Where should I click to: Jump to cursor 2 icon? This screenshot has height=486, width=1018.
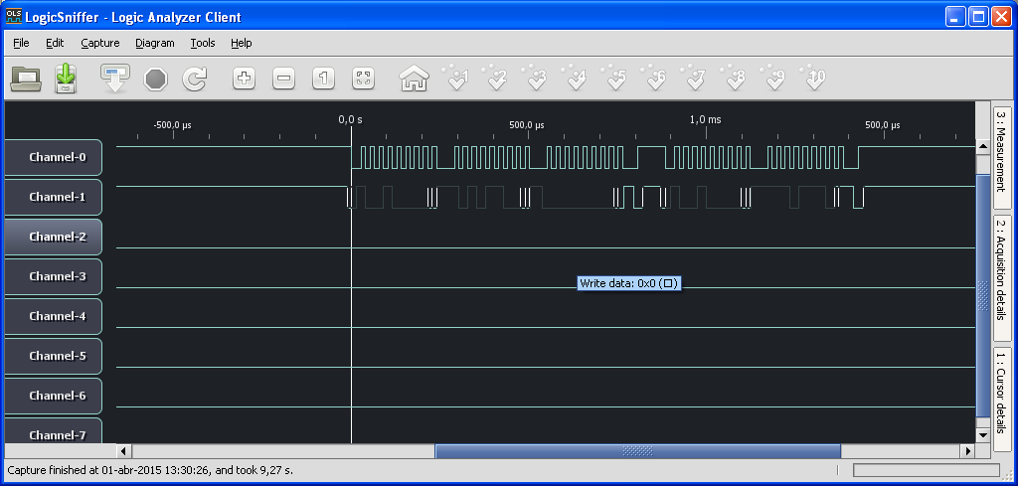coord(495,78)
